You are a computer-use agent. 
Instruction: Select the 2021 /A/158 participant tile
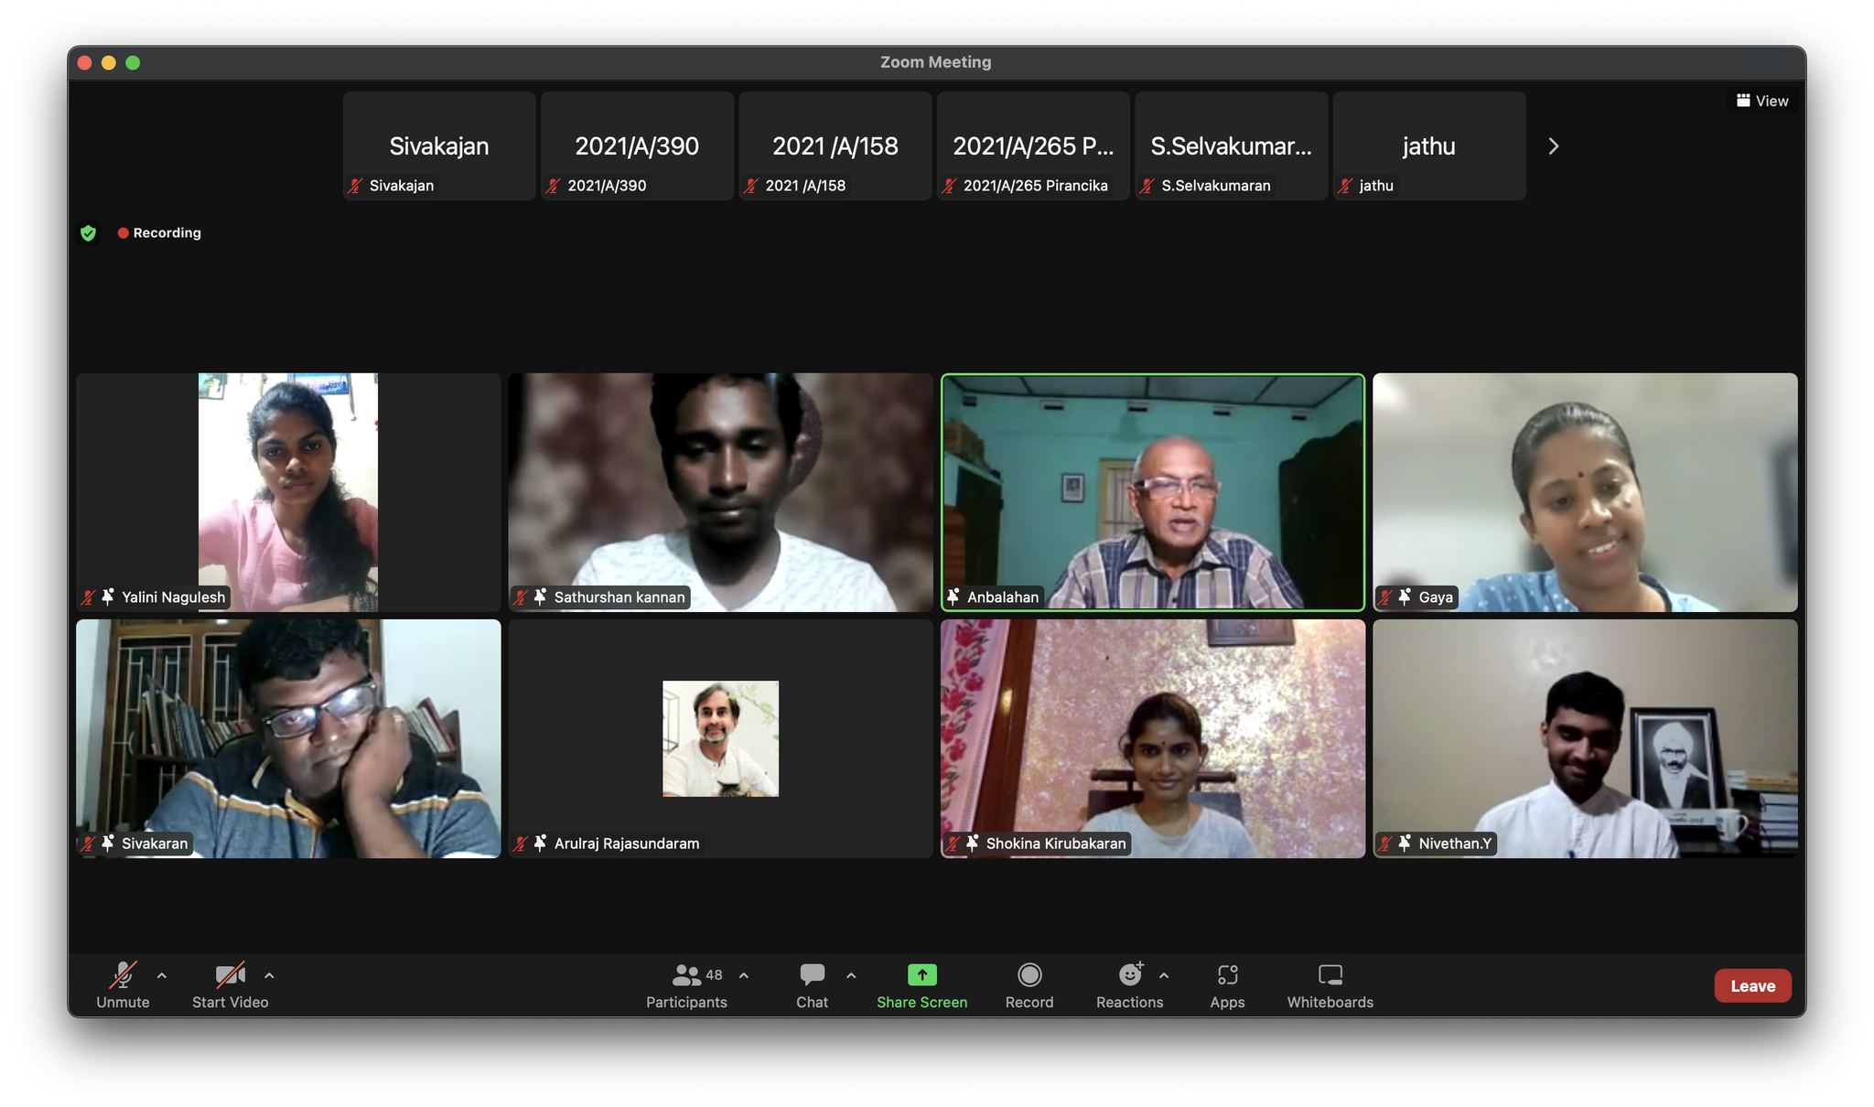click(x=835, y=145)
